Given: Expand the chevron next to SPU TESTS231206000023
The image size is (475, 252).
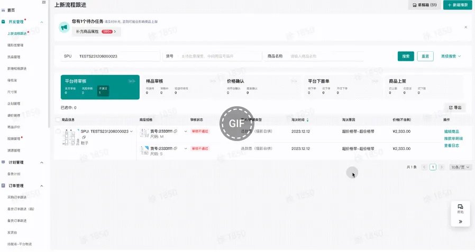Looking at the screenshot, I should pos(131,132).
